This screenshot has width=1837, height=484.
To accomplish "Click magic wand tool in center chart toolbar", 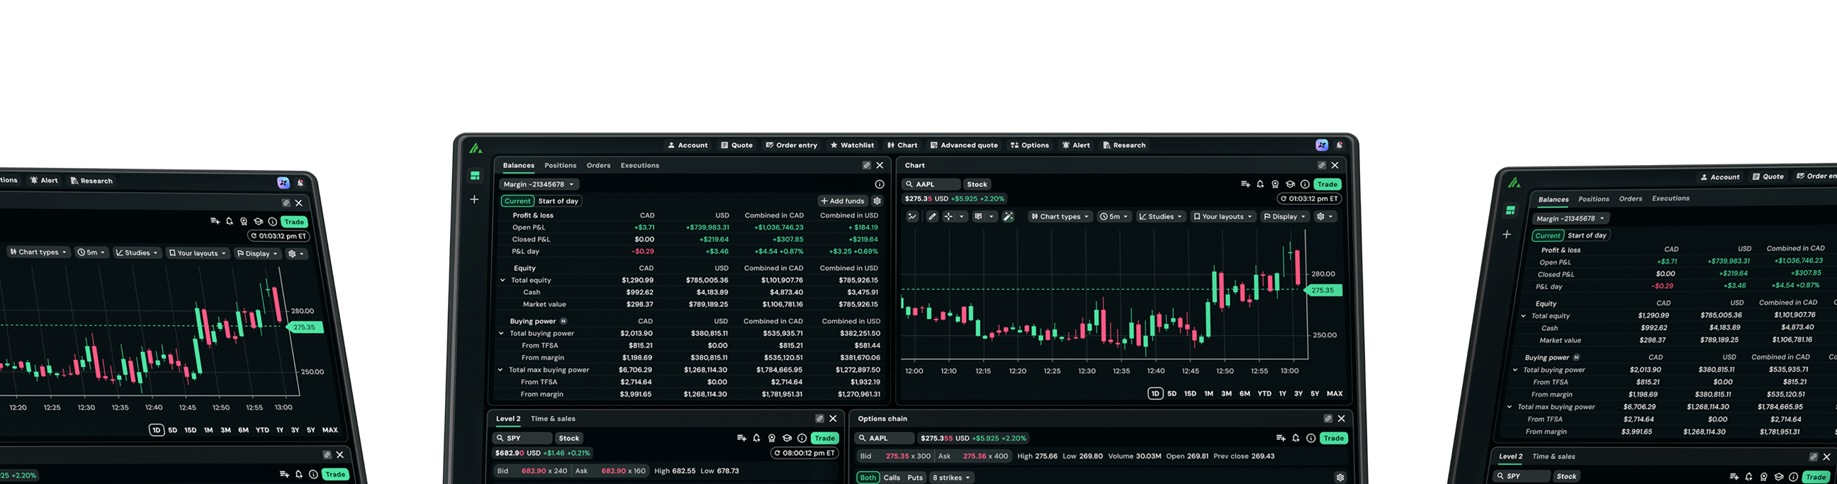I will (x=1009, y=217).
